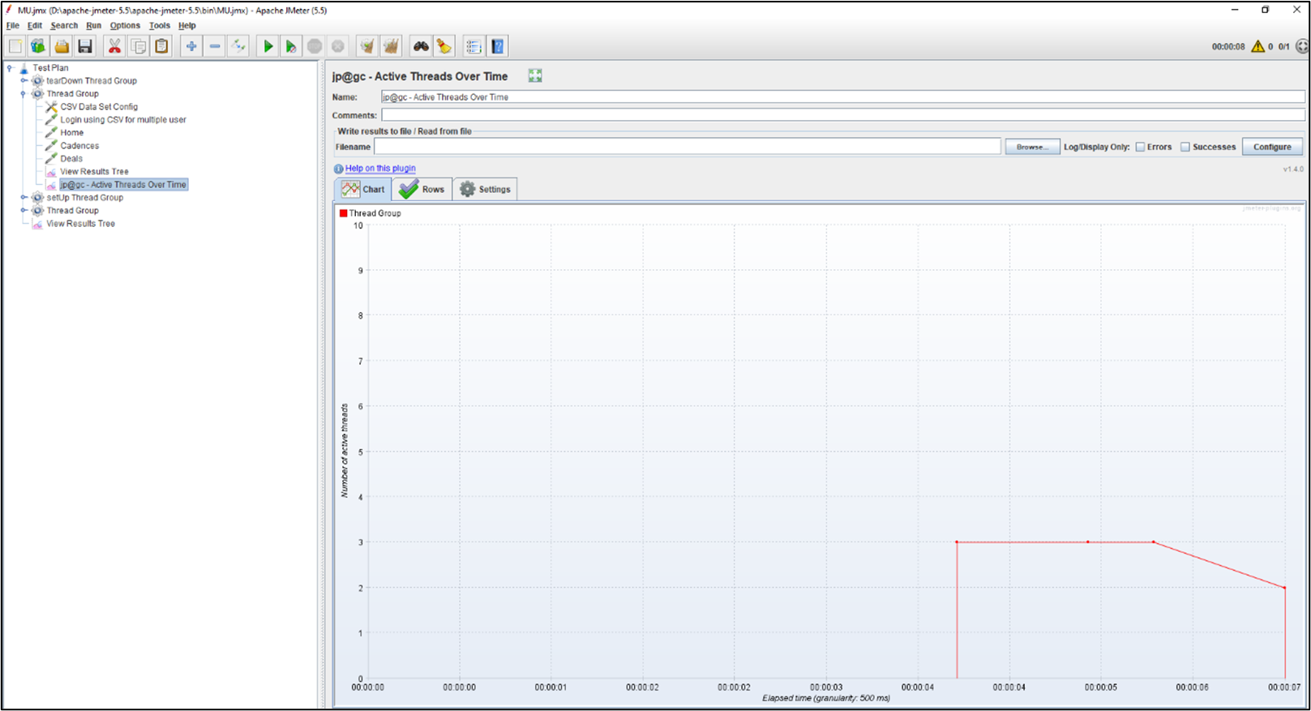1311x711 pixels.
Task: Click the Clear All double-broom icon
Action: click(391, 47)
